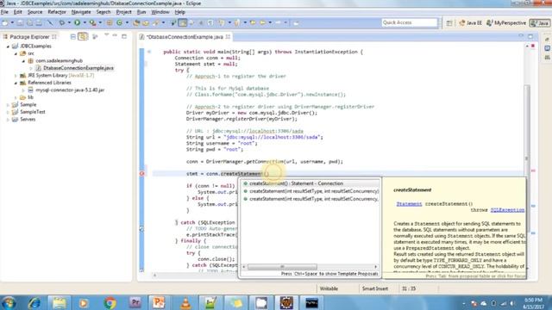552x310 pixels.
Task: Collapse the src folder node
Action: (16, 53)
